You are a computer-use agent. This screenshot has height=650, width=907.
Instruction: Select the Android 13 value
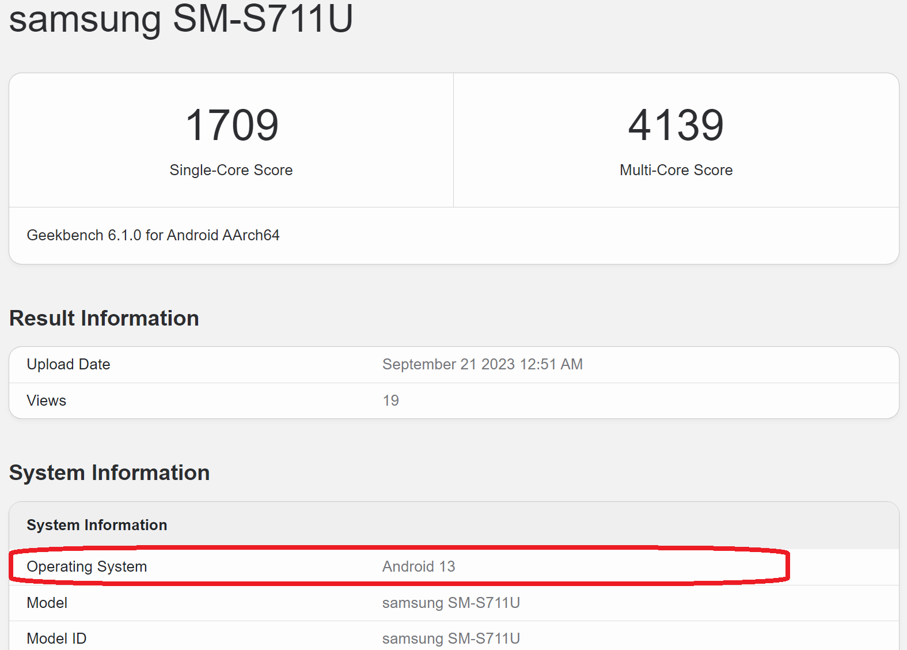click(419, 566)
